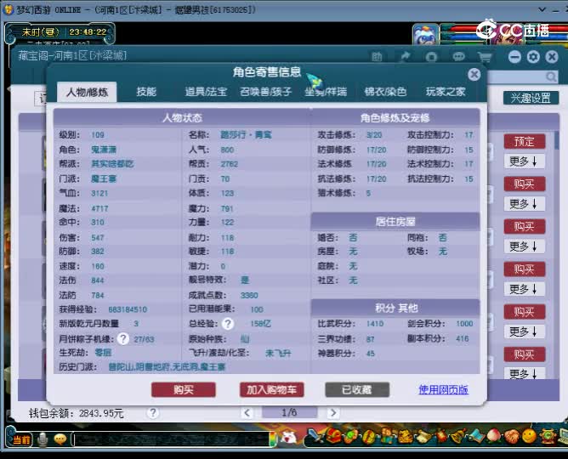Image resolution: width=568 pixels, height=459 pixels.
Task: Click the pink peach icon in bottom toolbar
Action: (495, 436)
